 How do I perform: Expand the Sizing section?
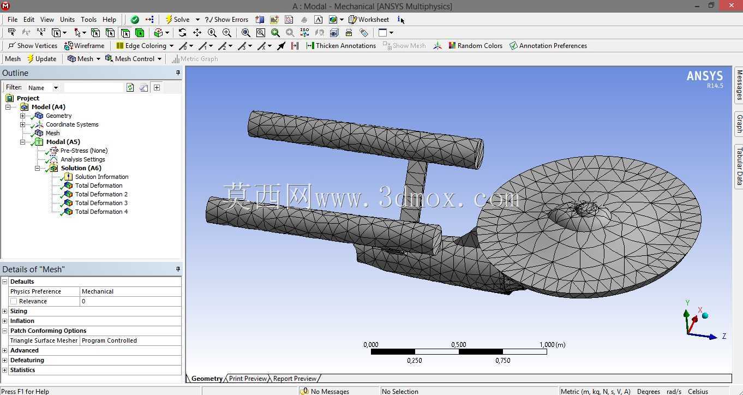pyautogui.click(x=5, y=311)
